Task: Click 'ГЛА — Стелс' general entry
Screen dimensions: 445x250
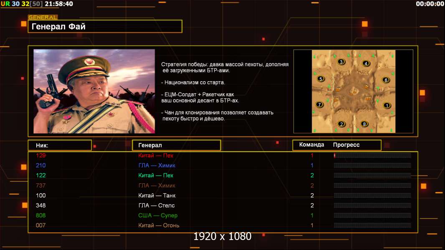Action: [157, 205]
